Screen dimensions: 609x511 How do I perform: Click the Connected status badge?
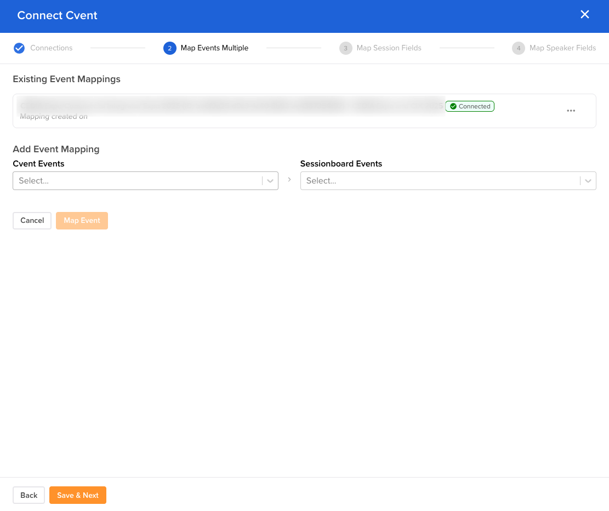[470, 106]
